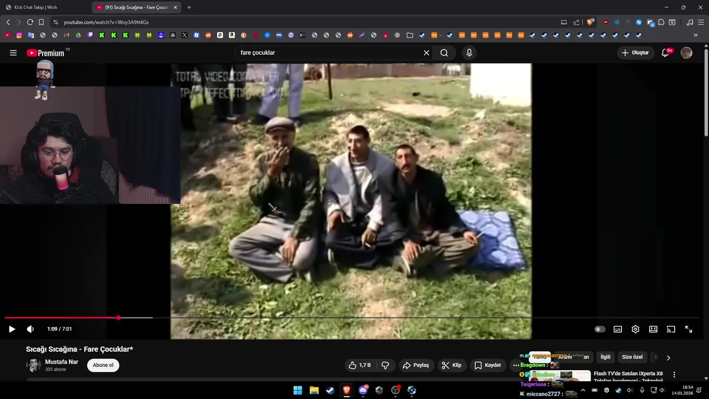
Task: Create a clip with Klip
Action: coord(451,365)
